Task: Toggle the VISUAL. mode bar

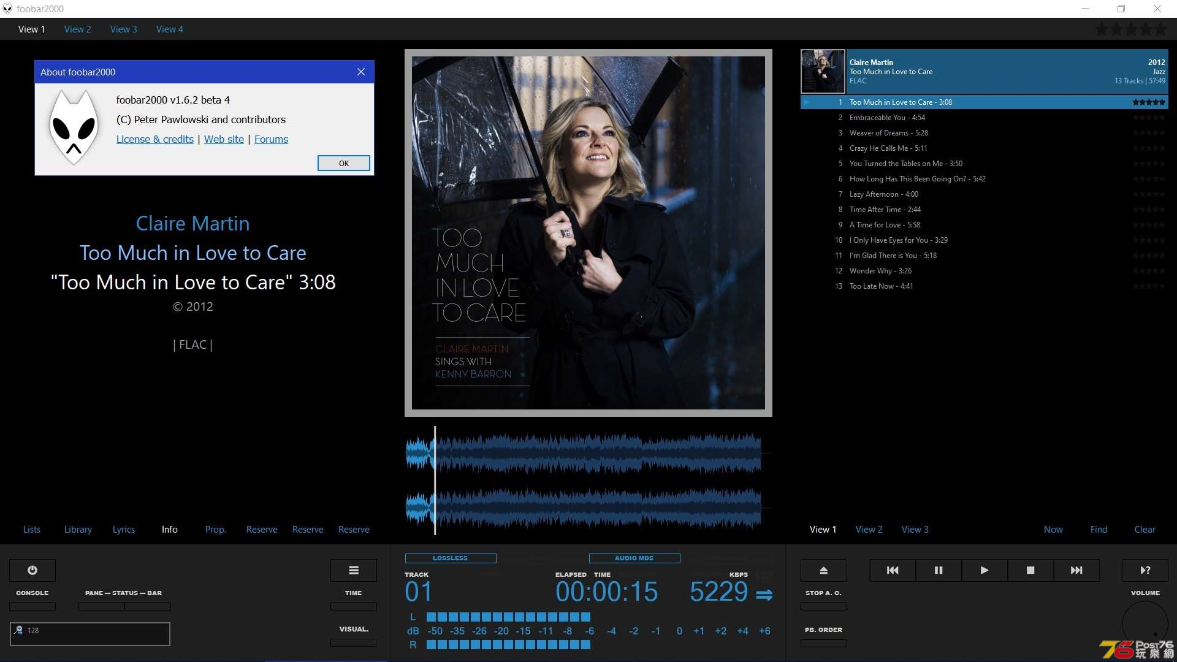Action: click(354, 642)
